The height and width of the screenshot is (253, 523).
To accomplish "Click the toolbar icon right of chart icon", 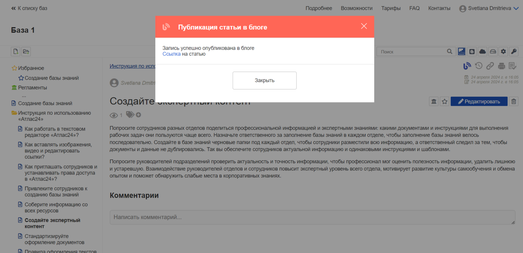I will [472, 51].
